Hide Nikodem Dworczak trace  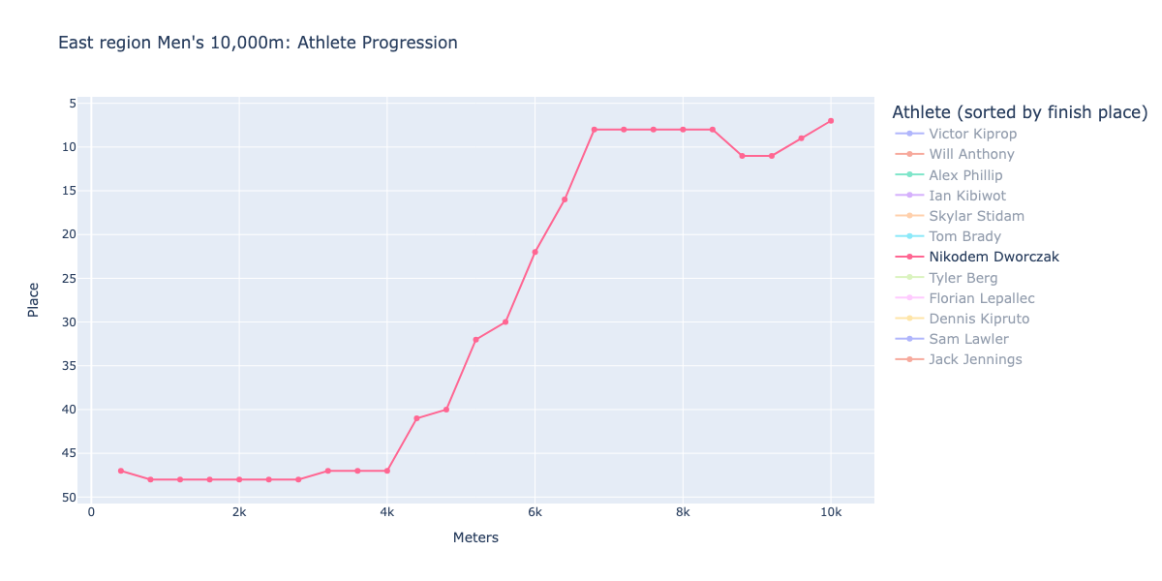point(977,257)
